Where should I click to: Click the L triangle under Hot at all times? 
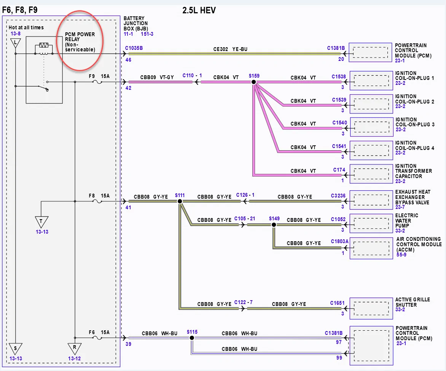coord(15,43)
